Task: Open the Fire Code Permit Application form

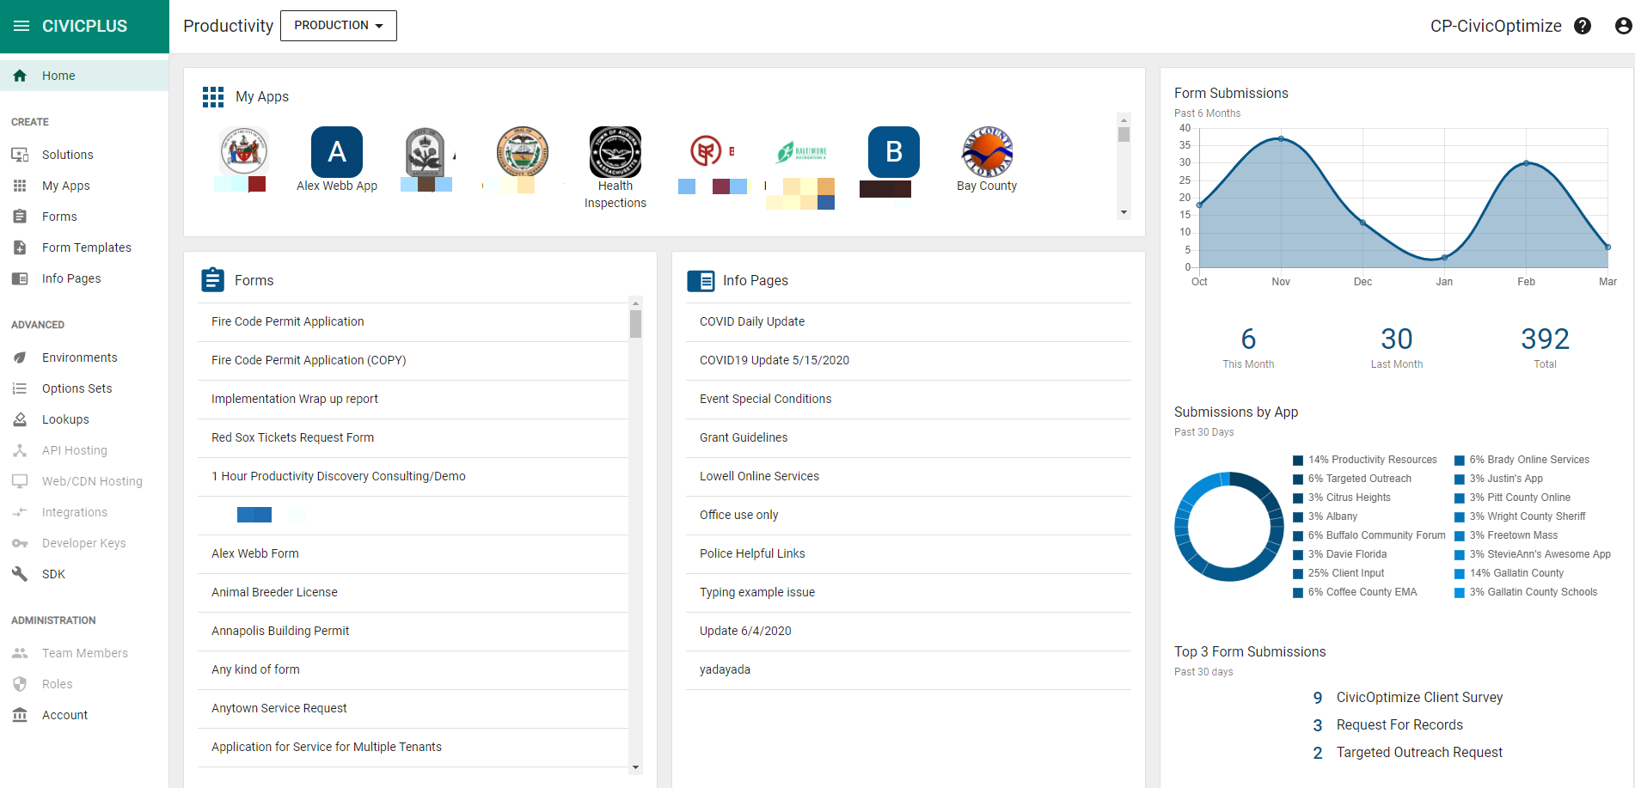Action: click(x=413, y=322)
